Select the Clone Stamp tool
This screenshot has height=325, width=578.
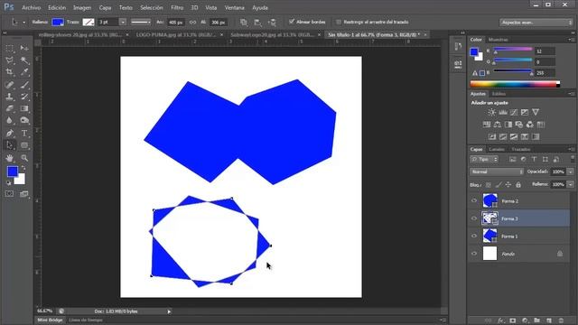click(10, 97)
